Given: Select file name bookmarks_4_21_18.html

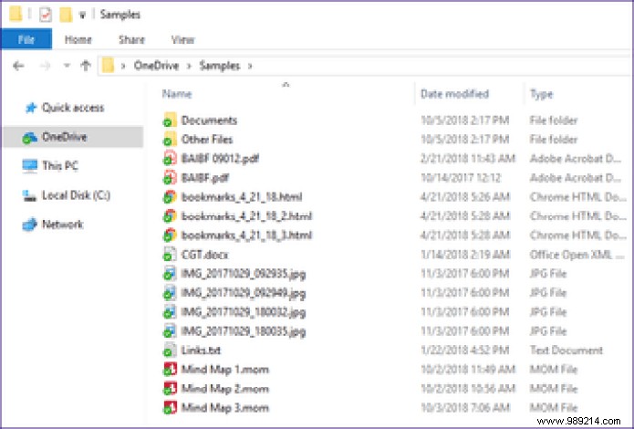Looking at the screenshot, I should point(242,197).
